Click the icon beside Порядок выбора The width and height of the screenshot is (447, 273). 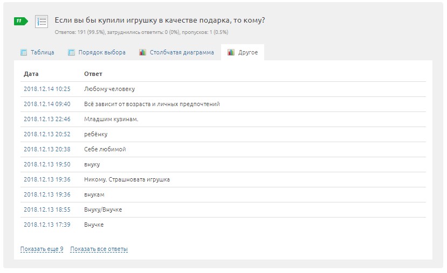tap(71, 52)
